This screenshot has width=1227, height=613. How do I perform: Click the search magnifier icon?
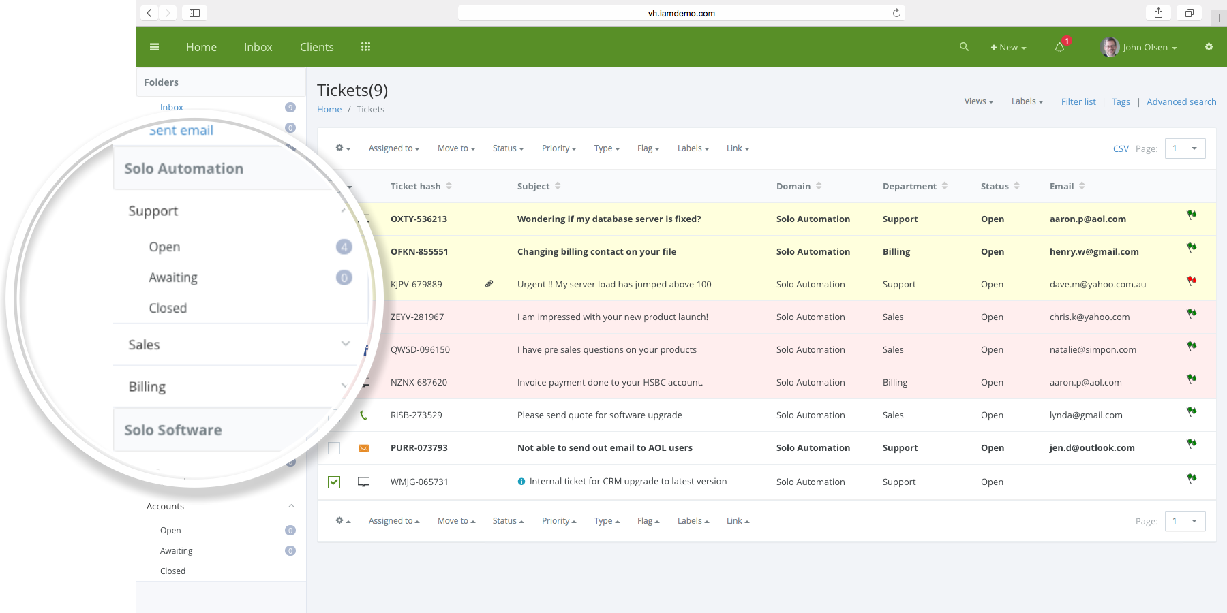[x=964, y=47]
